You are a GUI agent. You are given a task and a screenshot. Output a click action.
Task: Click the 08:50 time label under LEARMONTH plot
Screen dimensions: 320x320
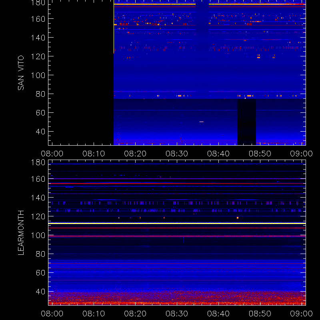point(260,314)
